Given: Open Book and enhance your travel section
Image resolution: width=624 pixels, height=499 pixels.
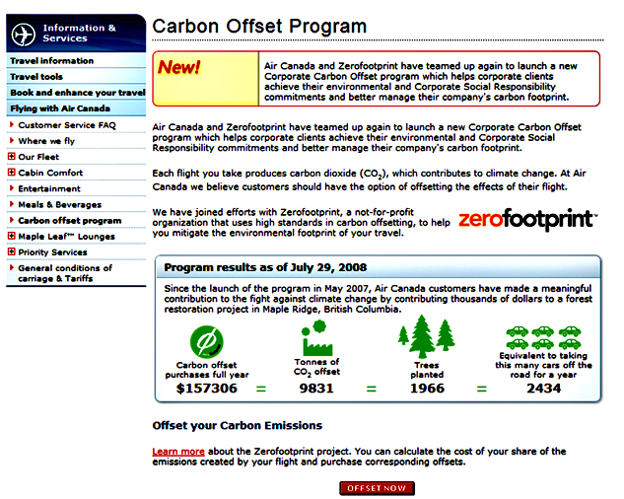Looking at the screenshot, I should (76, 93).
